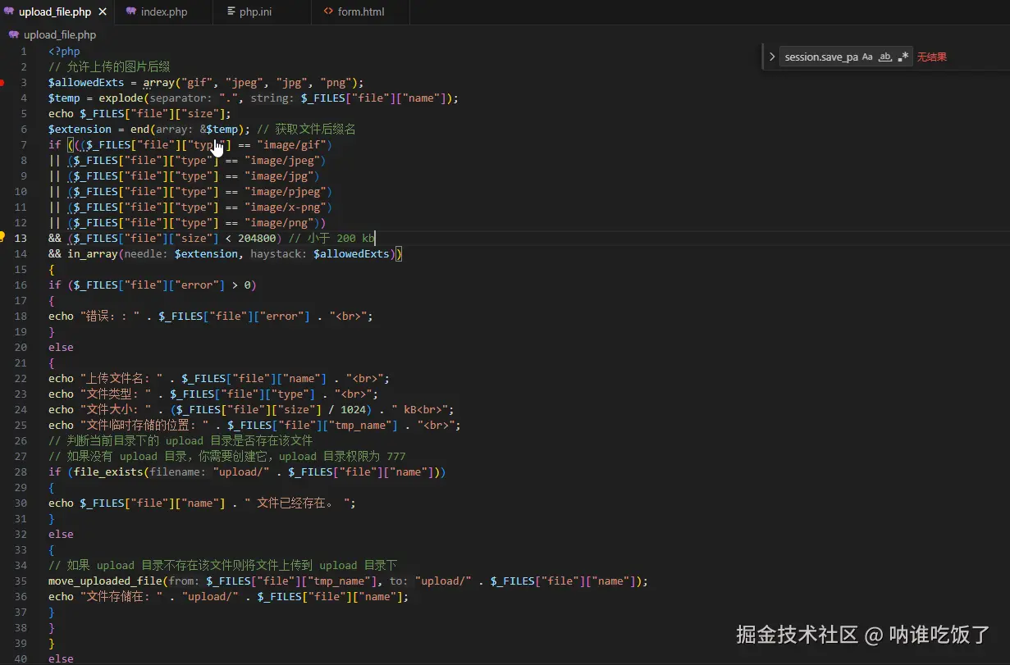This screenshot has height=665, width=1010.
Task: Click the "image/pjpeg" string on line 10
Action: click(x=285, y=191)
